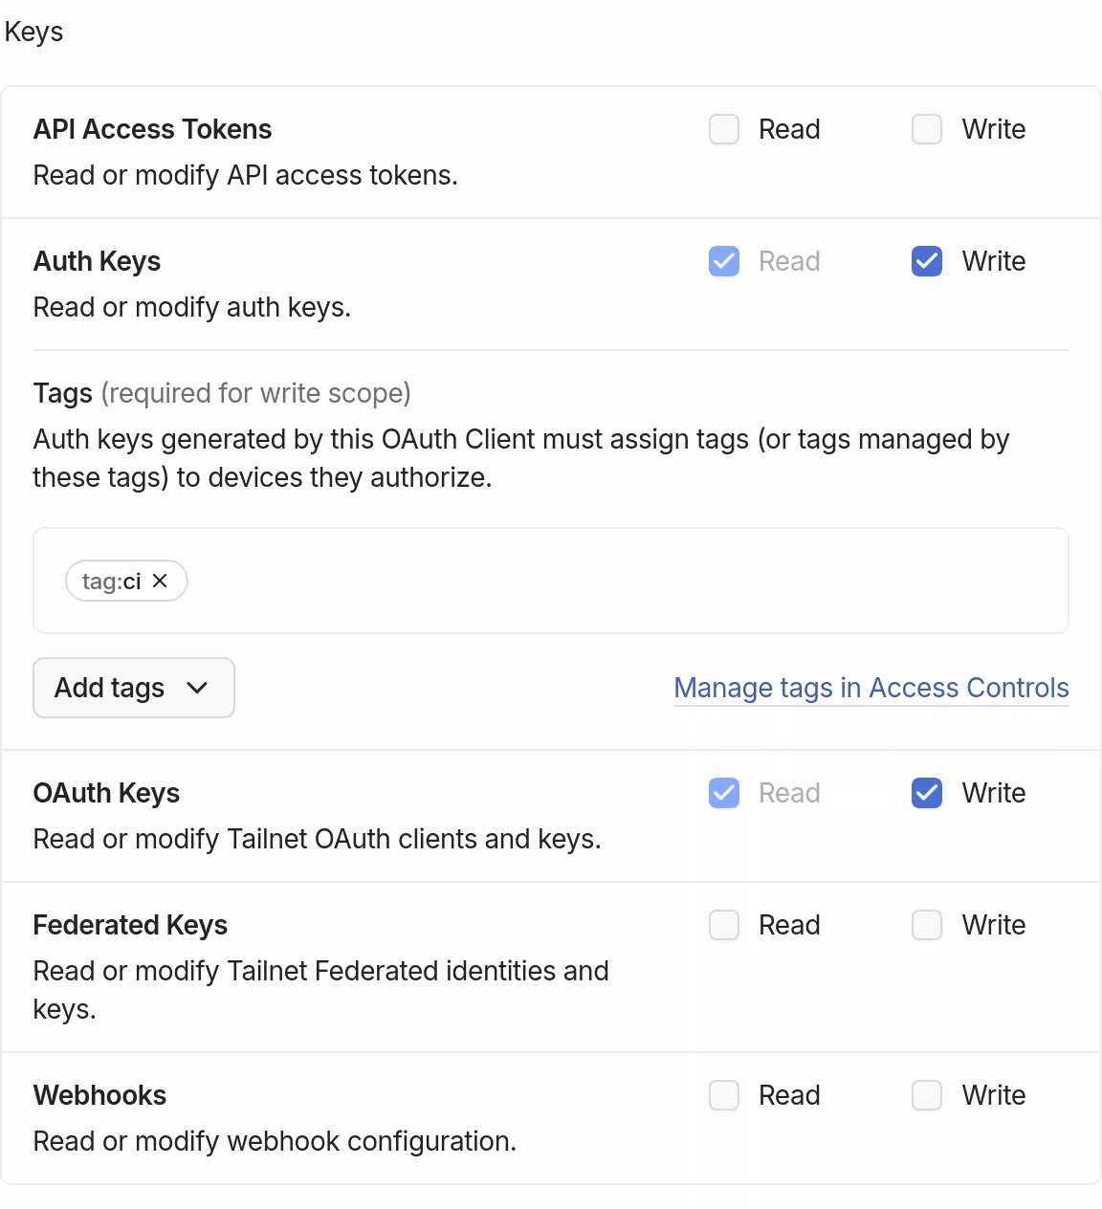
Task: Enable Write for Webhooks
Action: 926,1094
